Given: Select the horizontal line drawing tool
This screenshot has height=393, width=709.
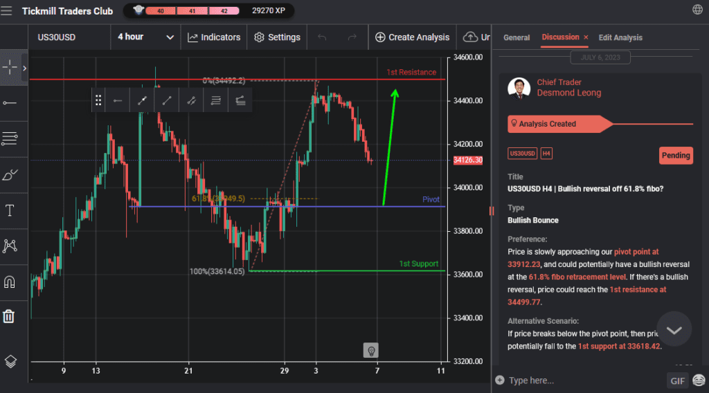Looking at the screenshot, I should point(10,103).
